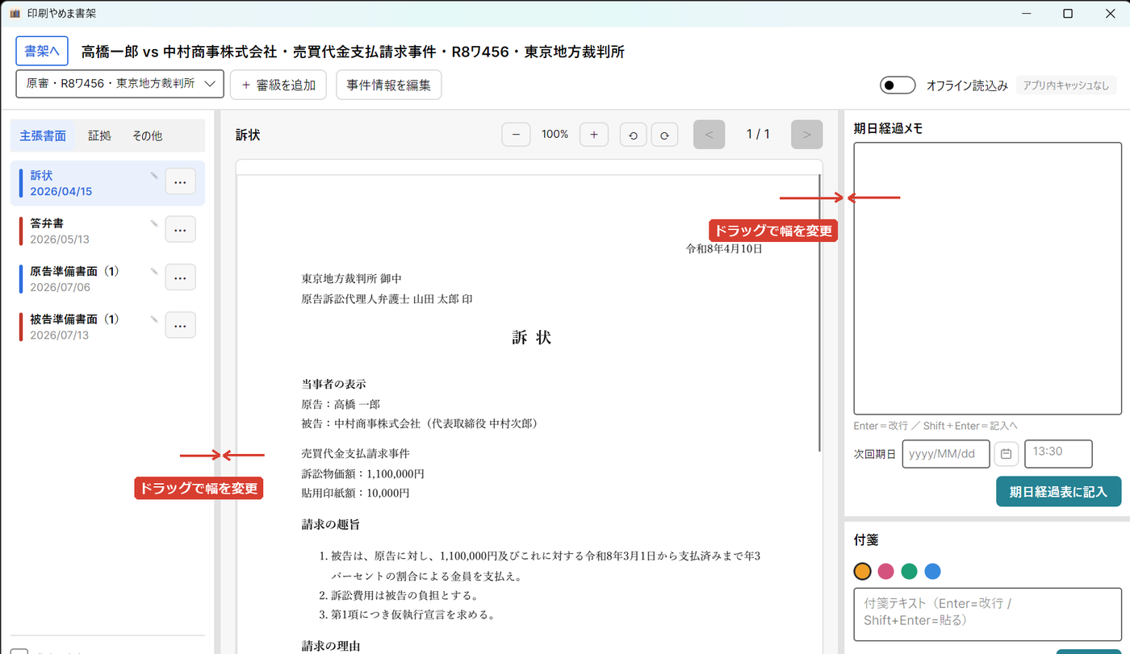Select the 答弁書 document in the list
This screenshot has height=654, width=1130.
[107, 231]
